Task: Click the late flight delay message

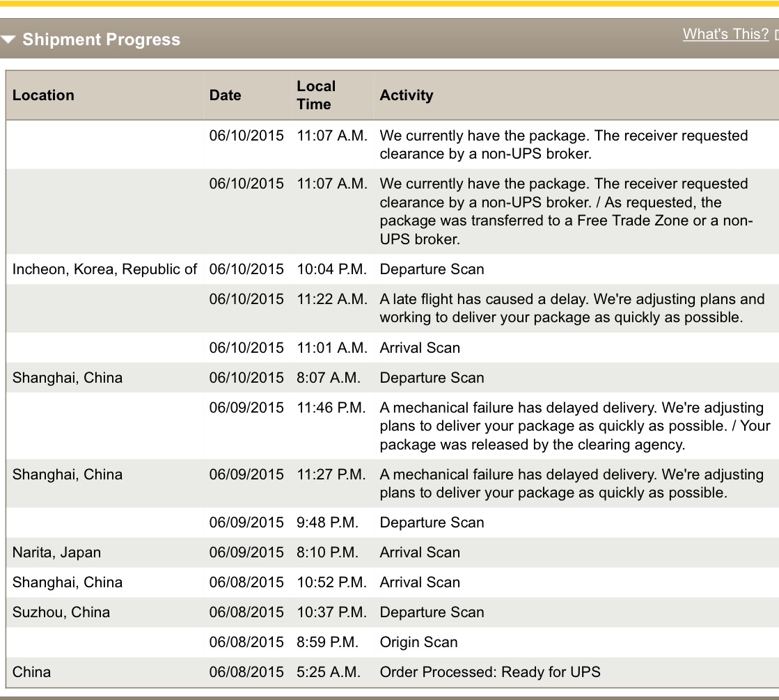Action: pos(572,308)
